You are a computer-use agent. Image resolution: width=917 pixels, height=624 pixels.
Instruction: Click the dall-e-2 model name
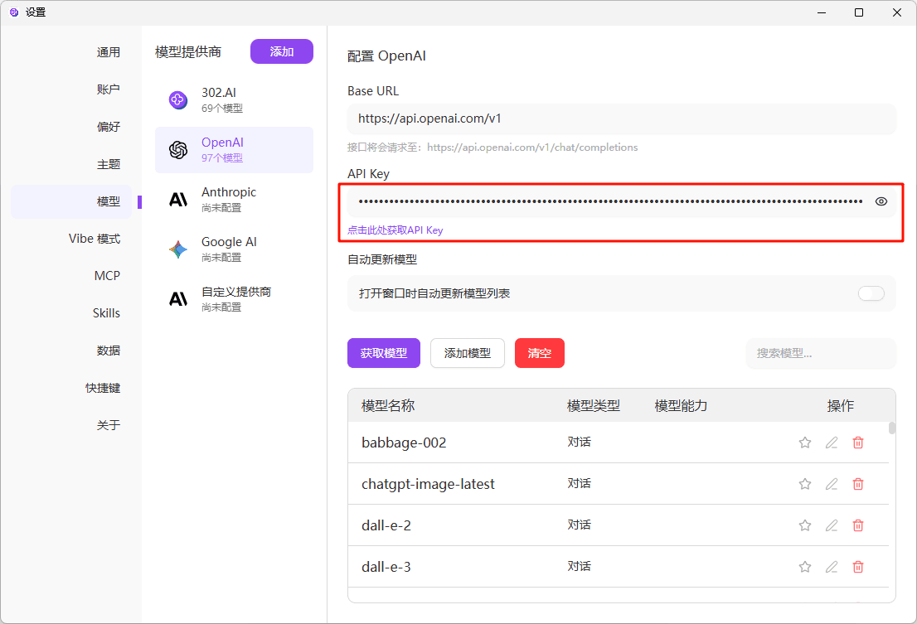[386, 526]
